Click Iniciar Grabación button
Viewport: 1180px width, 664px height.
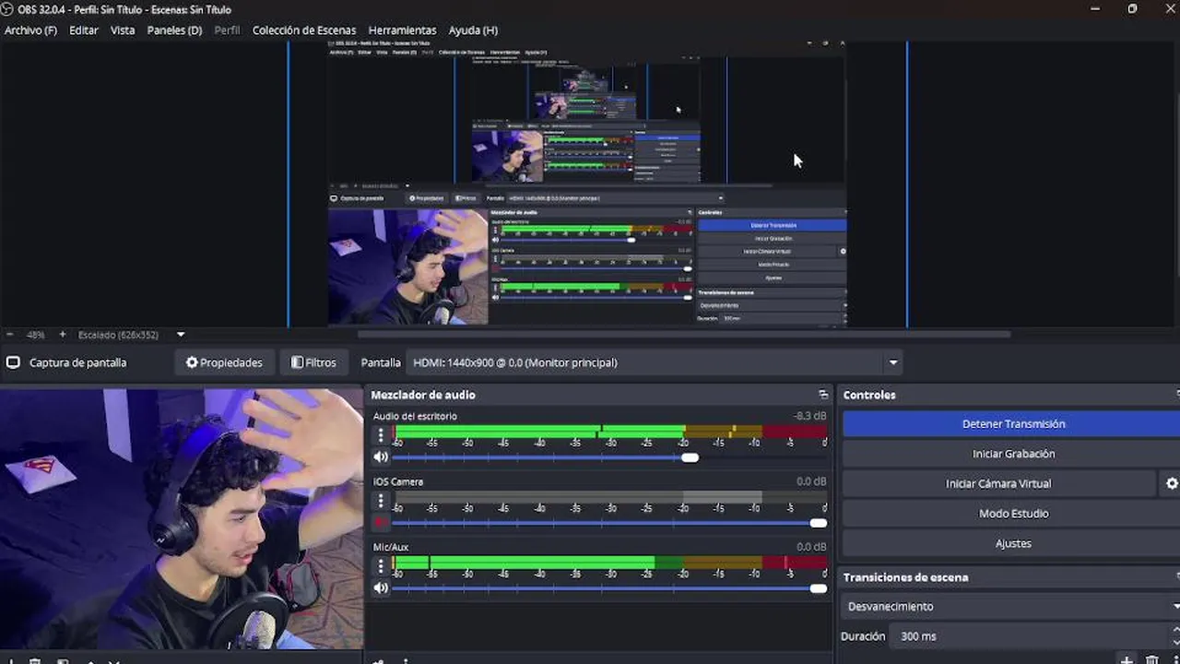[x=1013, y=454]
